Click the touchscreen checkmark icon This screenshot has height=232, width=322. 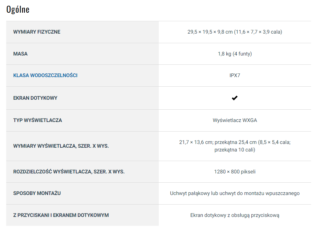pyautogui.click(x=235, y=98)
